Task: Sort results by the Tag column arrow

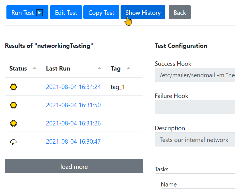Action: pyautogui.click(x=128, y=68)
